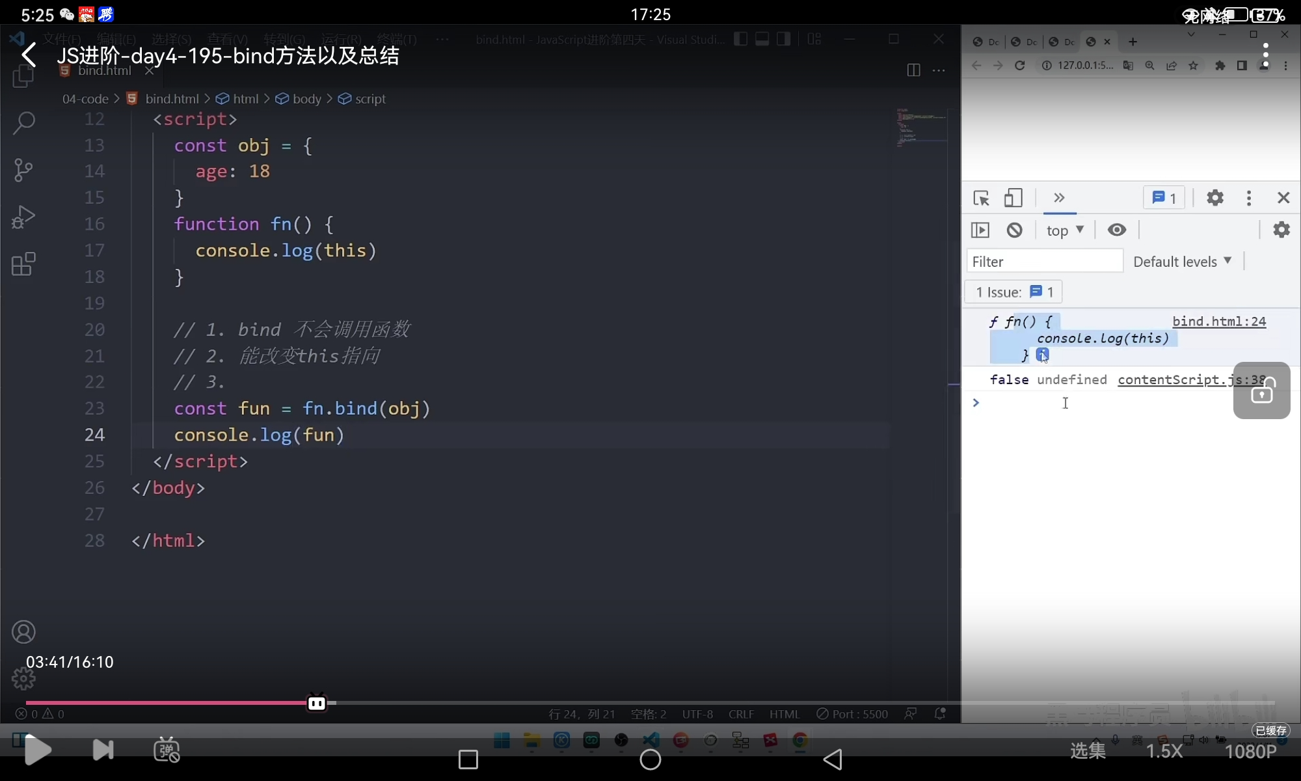Toggle the danmaku comments button
The image size is (1301, 781).
pyautogui.click(x=167, y=750)
